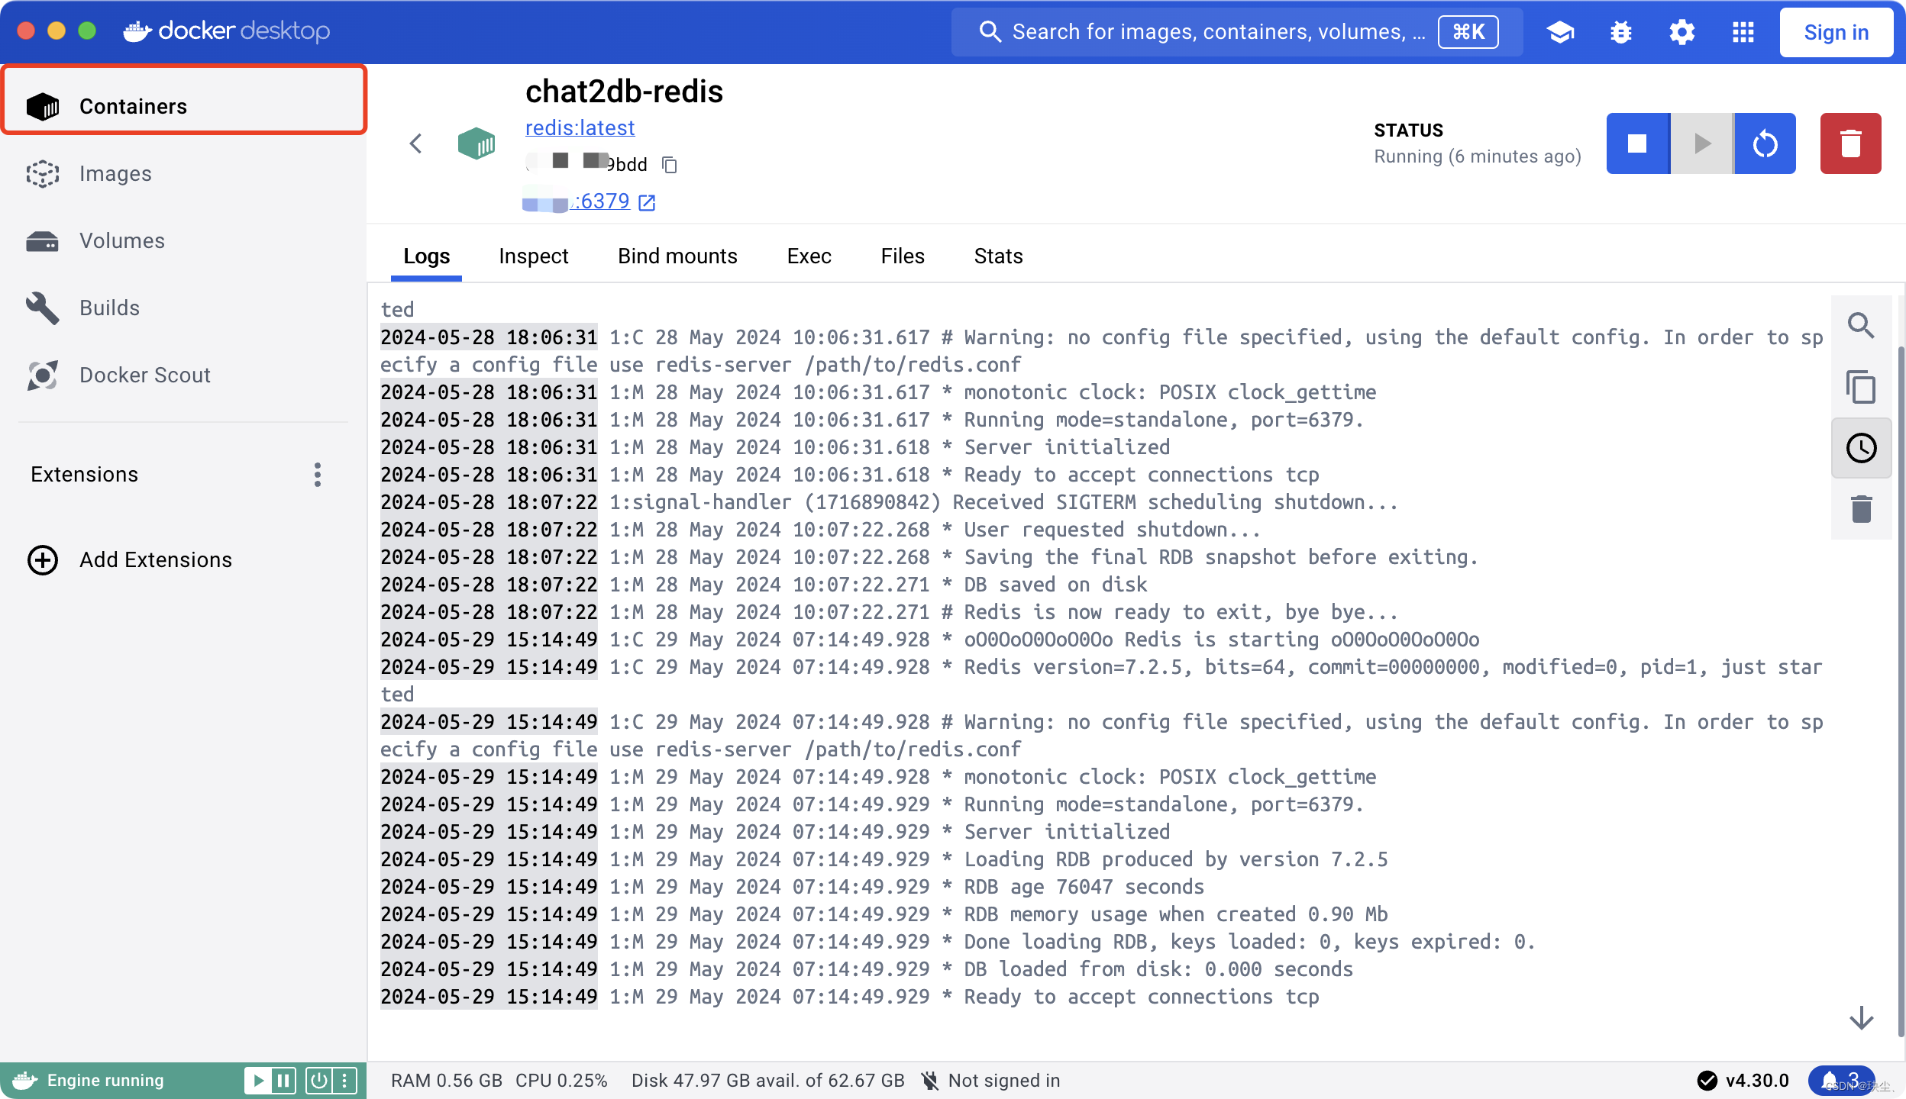
Task: Open the apps grid menu icon
Action: point(1743,31)
